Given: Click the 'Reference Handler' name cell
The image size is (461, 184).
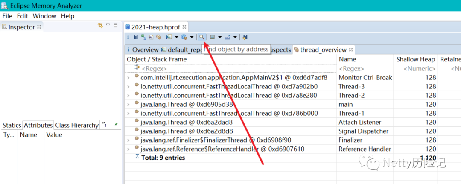Looking at the screenshot, I should (365, 149).
